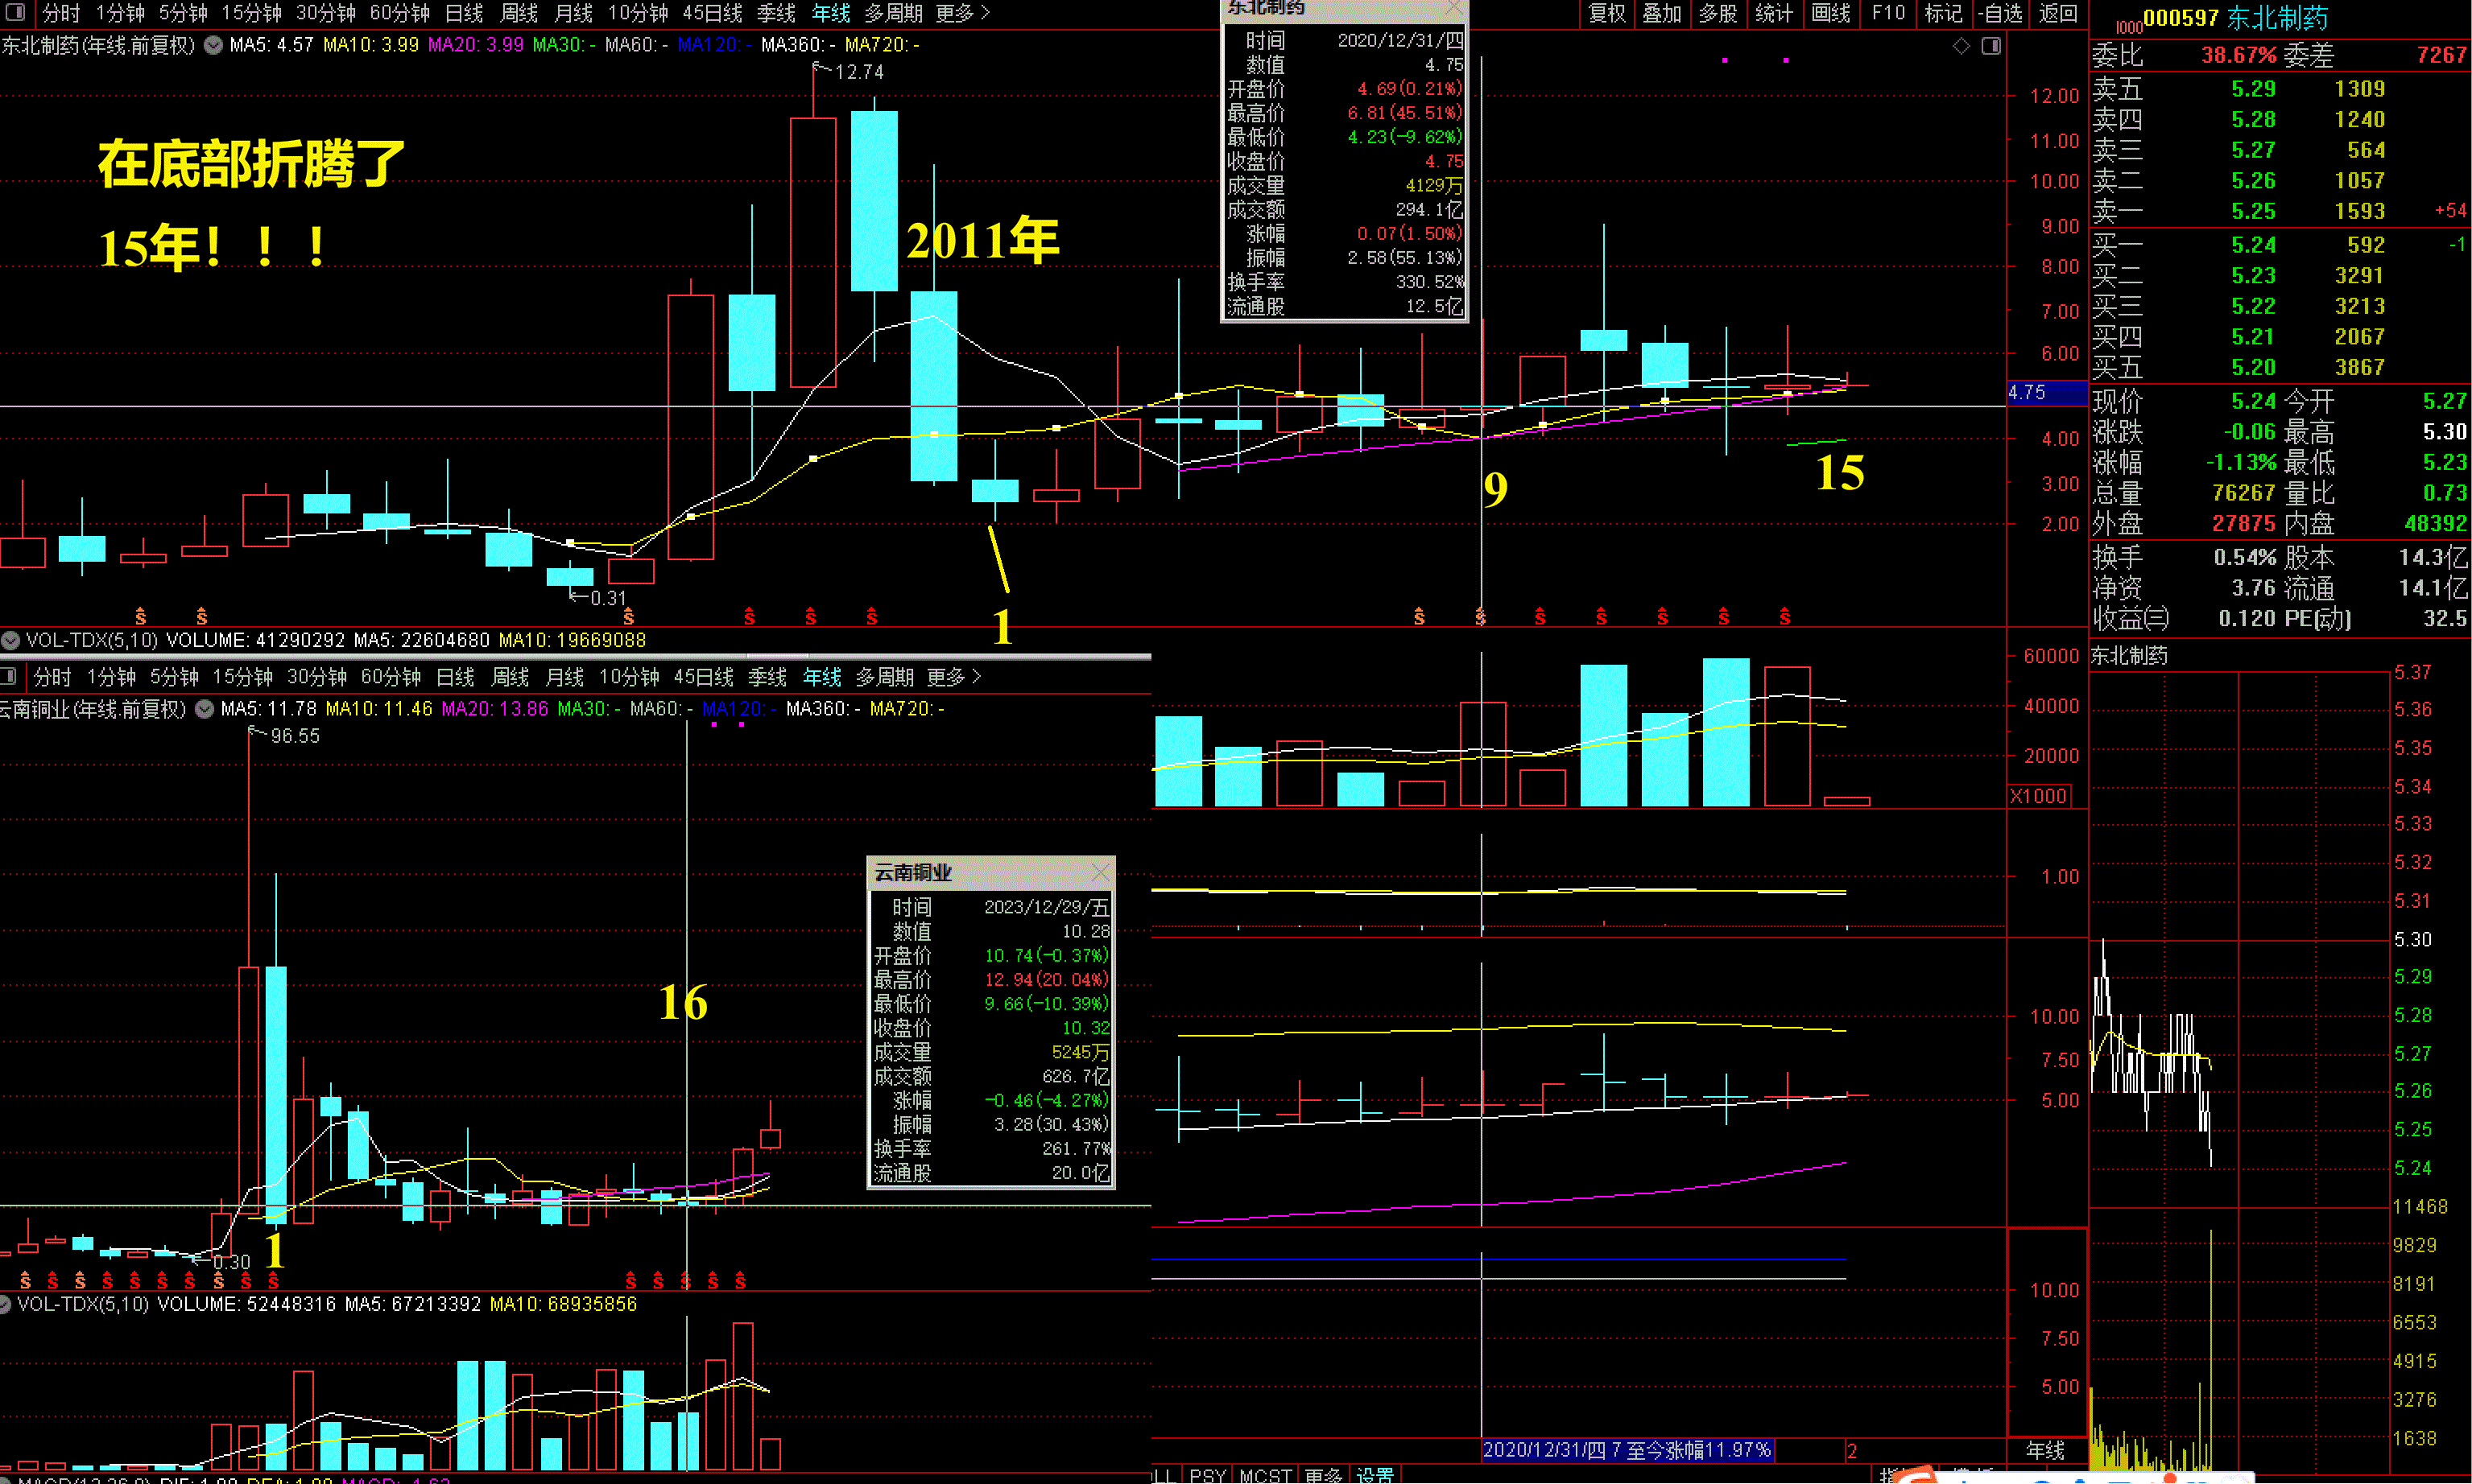Click the right panel layout icon
2472x1484 pixels.
1990,46
